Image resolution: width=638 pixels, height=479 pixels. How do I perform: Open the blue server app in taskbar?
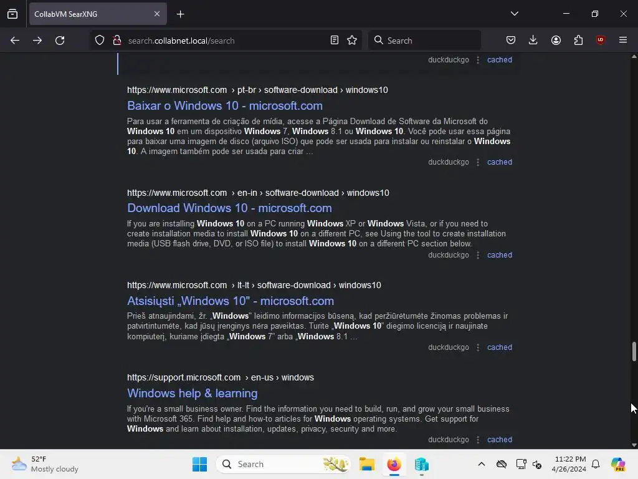point(422,464)
